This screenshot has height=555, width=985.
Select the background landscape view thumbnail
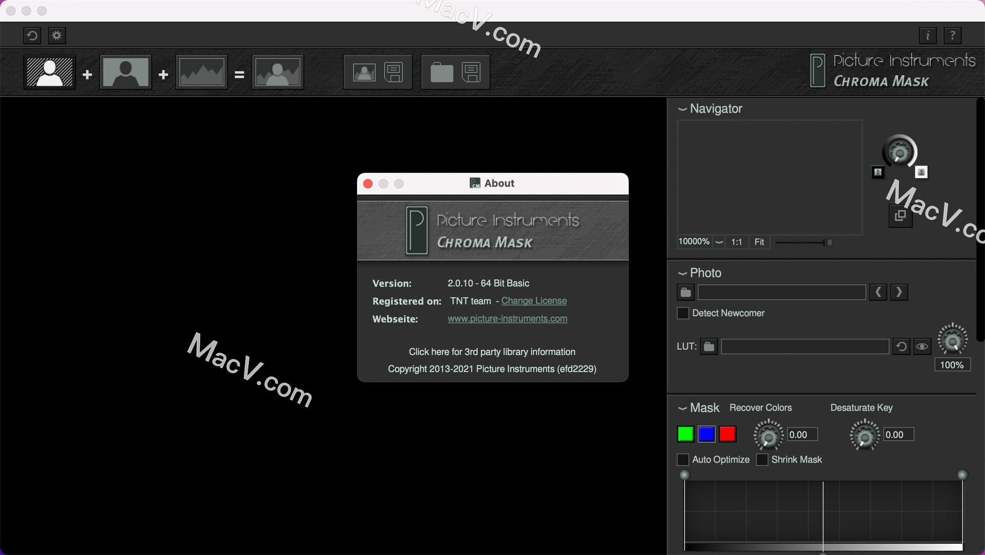202,72
